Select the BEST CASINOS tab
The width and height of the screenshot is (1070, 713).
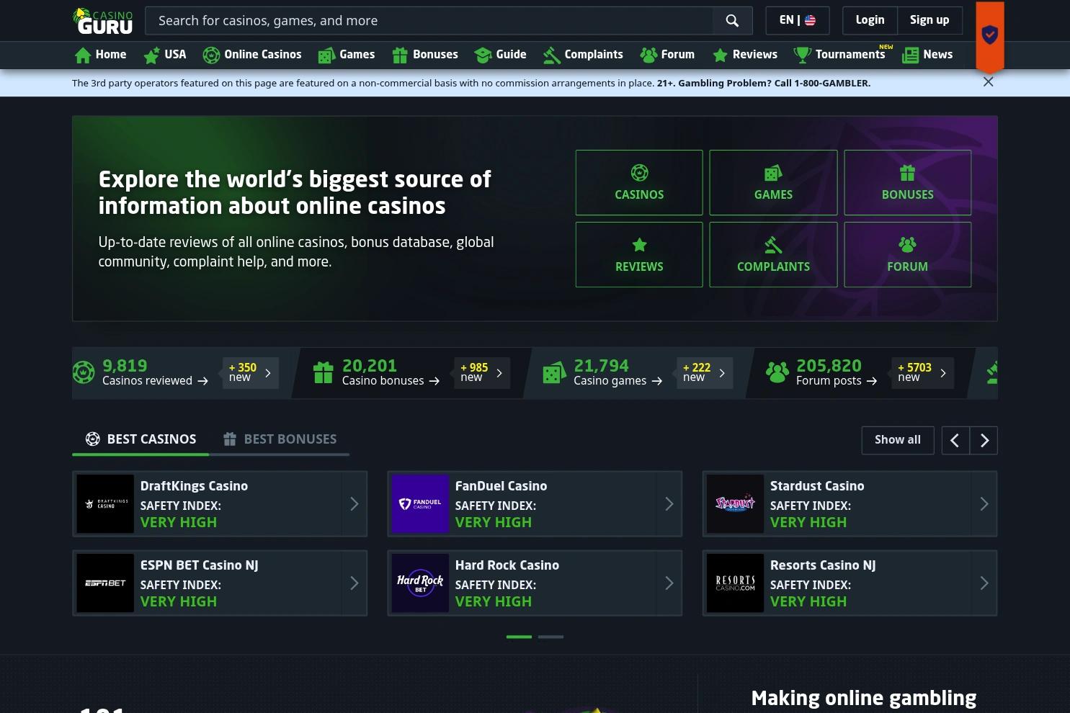(x=141, y=439)
